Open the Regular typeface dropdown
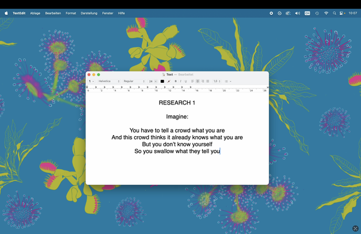This screenshot has height=234, width=361. point(134,81)
